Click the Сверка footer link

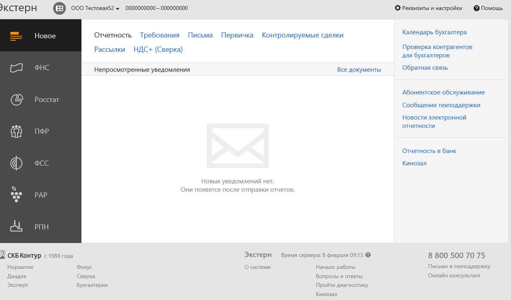86,276
